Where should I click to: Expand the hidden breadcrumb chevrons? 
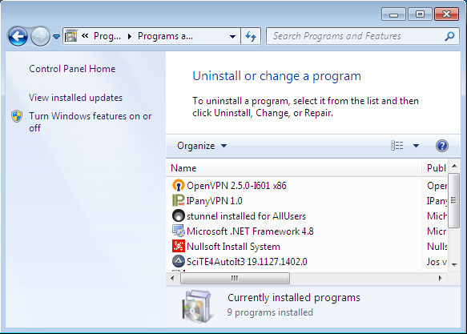coord(85,36)
